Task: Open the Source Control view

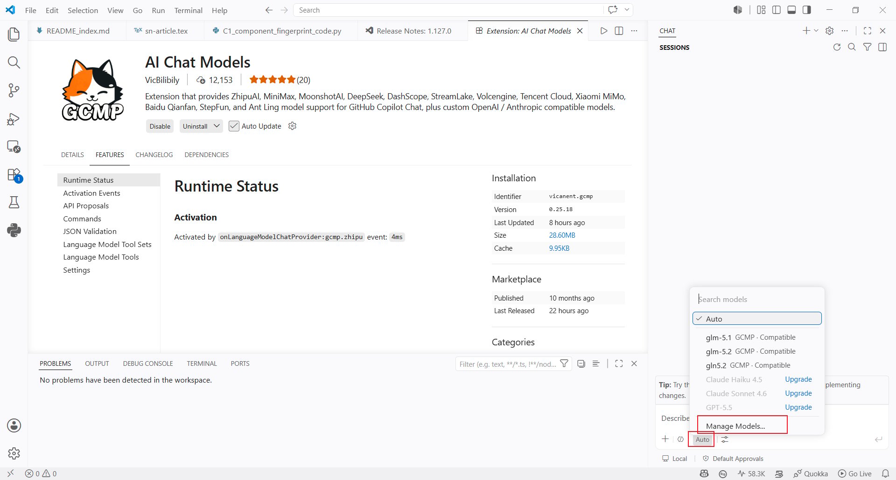Action: click(14, 90)
